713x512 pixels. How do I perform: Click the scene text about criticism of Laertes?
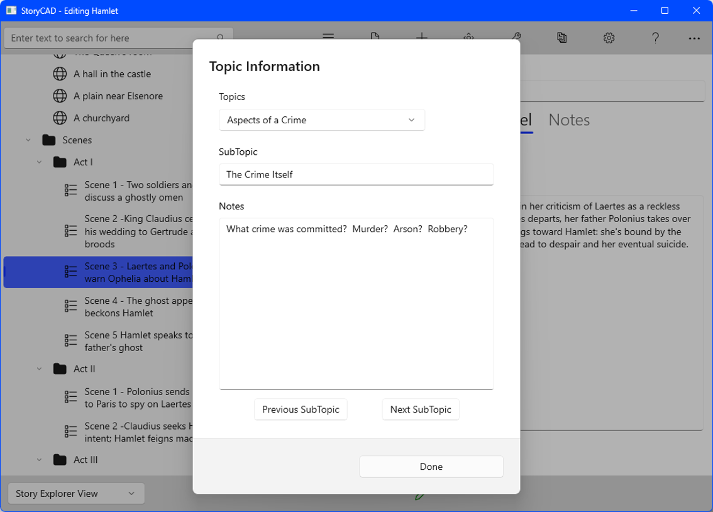coord(605,225)
